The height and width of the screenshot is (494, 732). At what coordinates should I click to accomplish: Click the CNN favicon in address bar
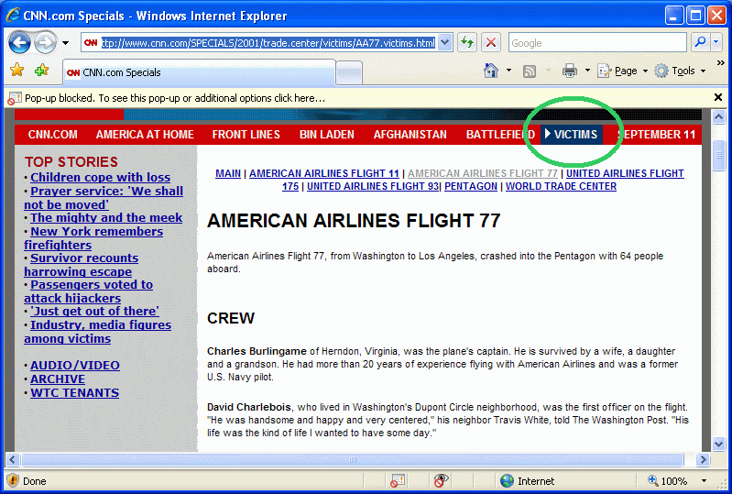pos(91,43)
